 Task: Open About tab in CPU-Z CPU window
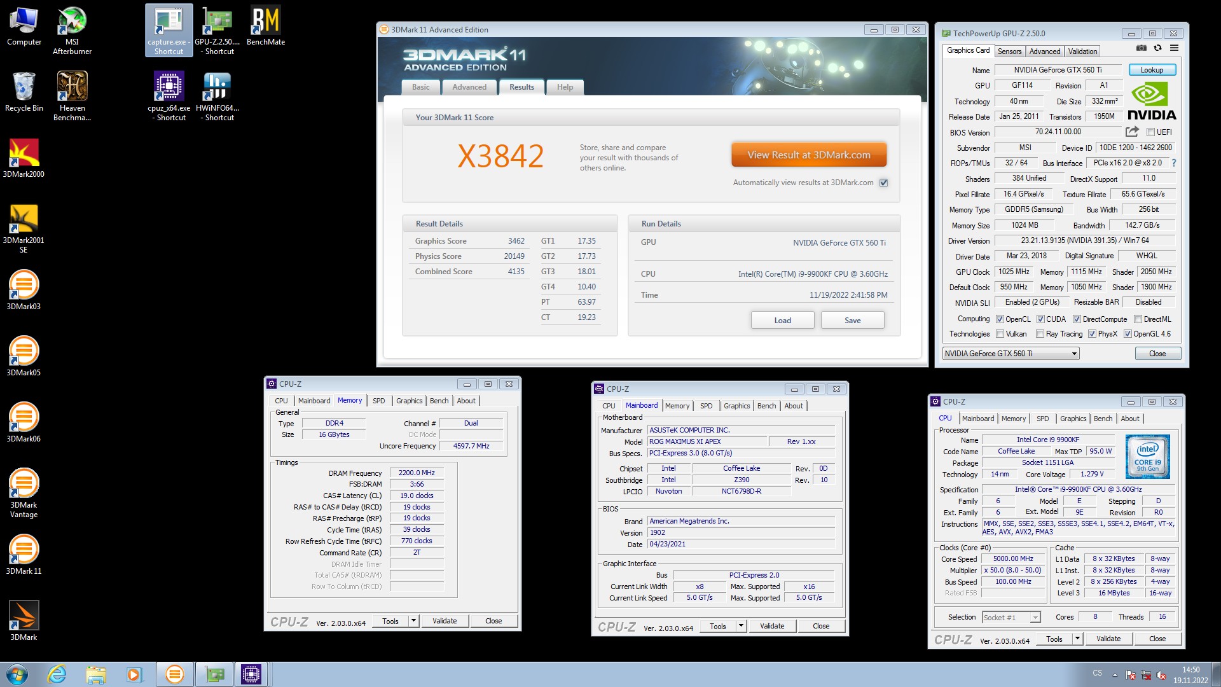[x=1130, y=419]
